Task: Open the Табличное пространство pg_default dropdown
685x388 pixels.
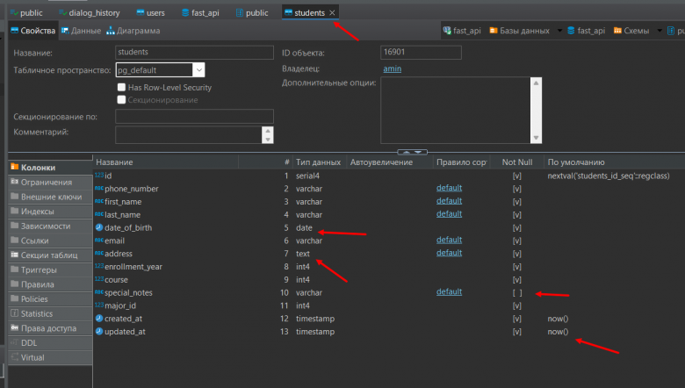Action: [198, 70]
